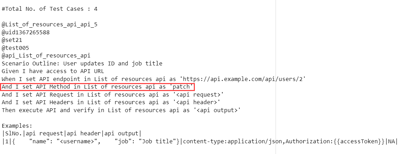This screenshot has height=154, width=417.
Task: Click the https://api.example.com/api/users/2 URL
Action: (x=243, y=79)
